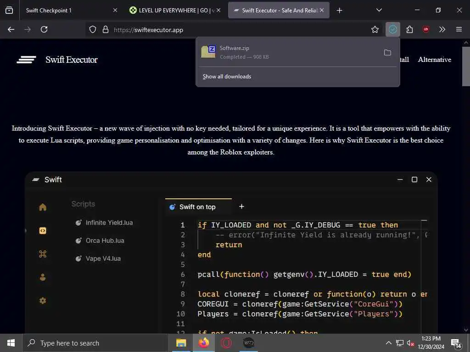470x352 pixels.
Task: Click the taskbar app after Opera
Action: tap(248, 343)
